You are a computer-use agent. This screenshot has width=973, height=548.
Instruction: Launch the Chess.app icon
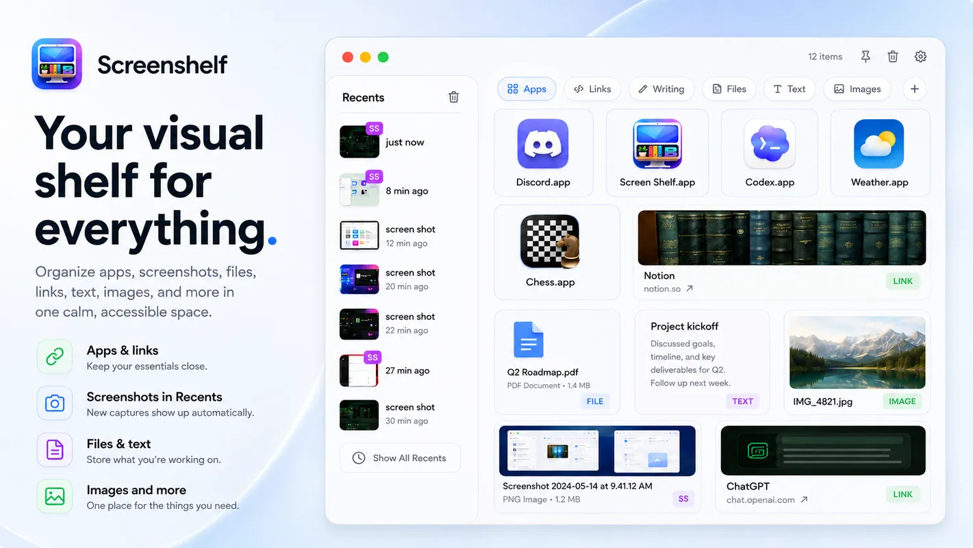[x=550, y=241]
